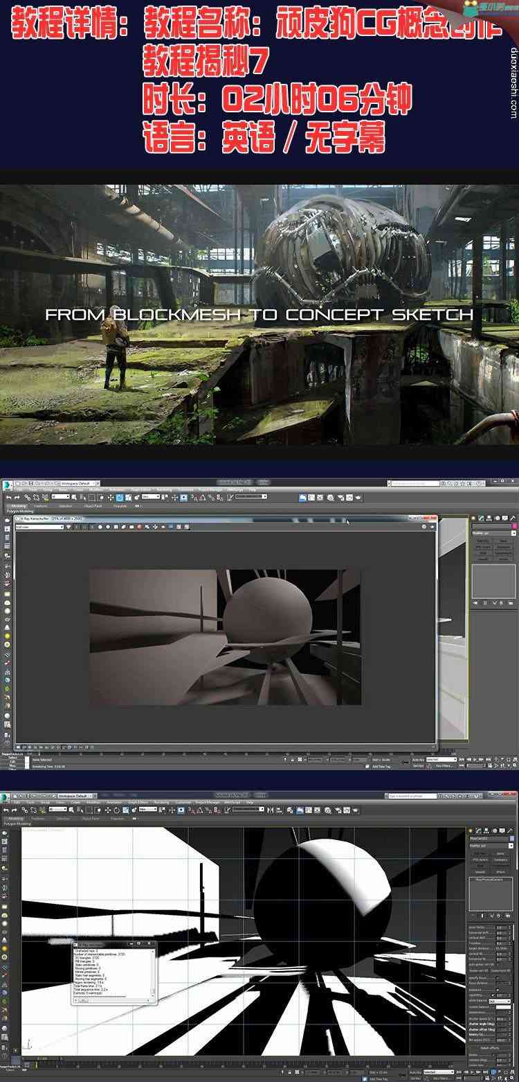Click Add Time Tag in frame buffer screenshot
This screenshot has width=519, height=1082.
[381, 767]
